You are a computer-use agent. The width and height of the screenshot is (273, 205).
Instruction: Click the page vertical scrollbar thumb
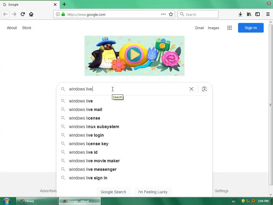pyautogui.click(x=271, y=105)
